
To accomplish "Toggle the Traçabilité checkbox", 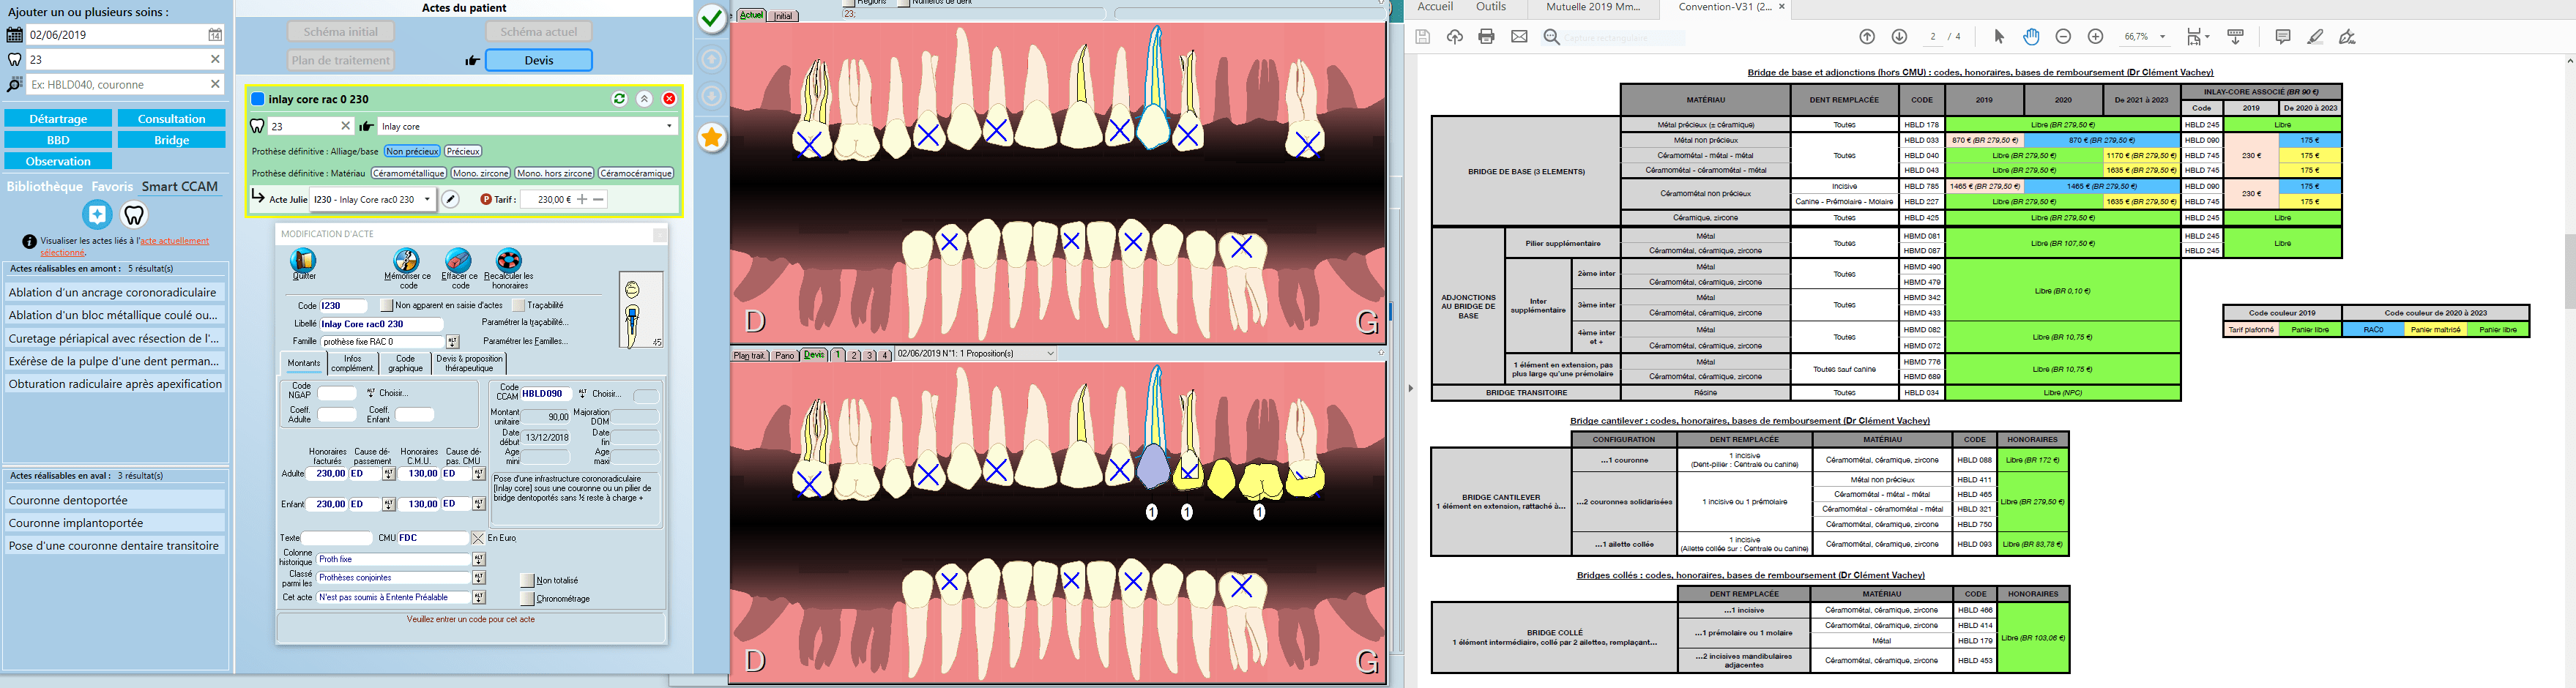I will pyautogui.click(x=518, y=305).
